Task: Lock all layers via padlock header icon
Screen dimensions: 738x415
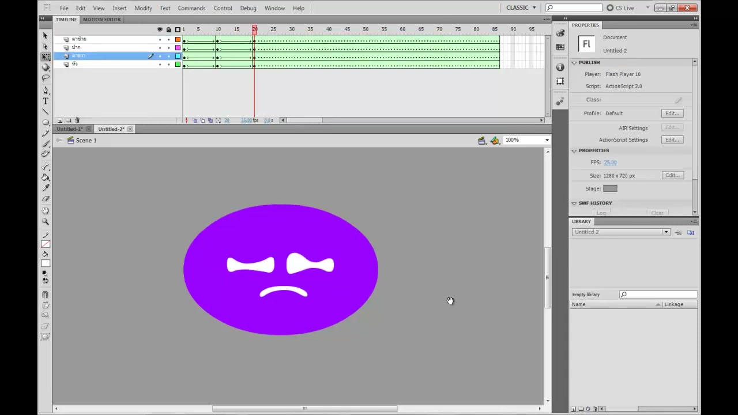Action: pyautogui.click(x=168, y=29)
